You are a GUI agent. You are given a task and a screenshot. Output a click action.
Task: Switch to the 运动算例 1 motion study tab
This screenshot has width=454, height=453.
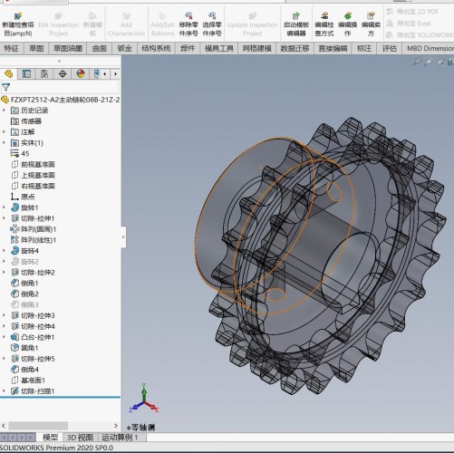pos(120,438)
